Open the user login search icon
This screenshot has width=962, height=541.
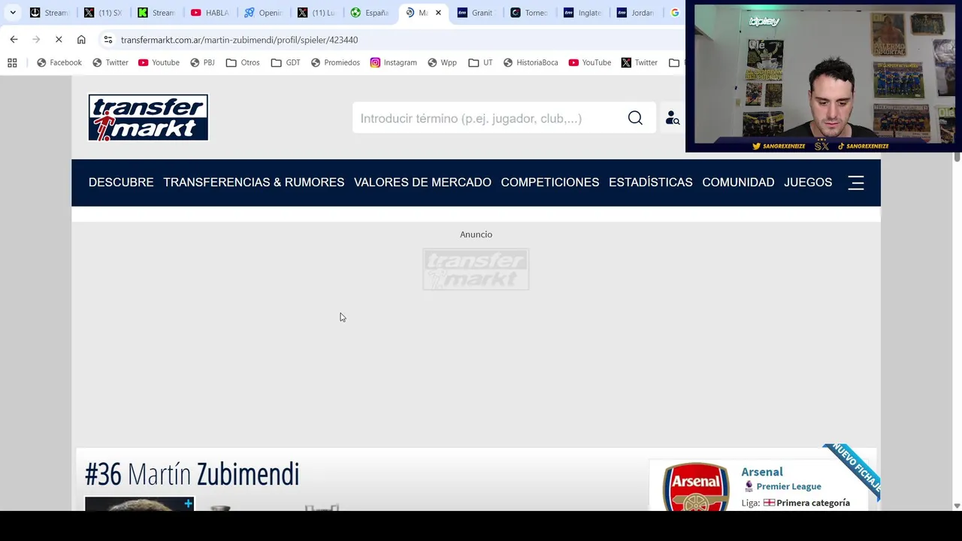coord(672,118)
